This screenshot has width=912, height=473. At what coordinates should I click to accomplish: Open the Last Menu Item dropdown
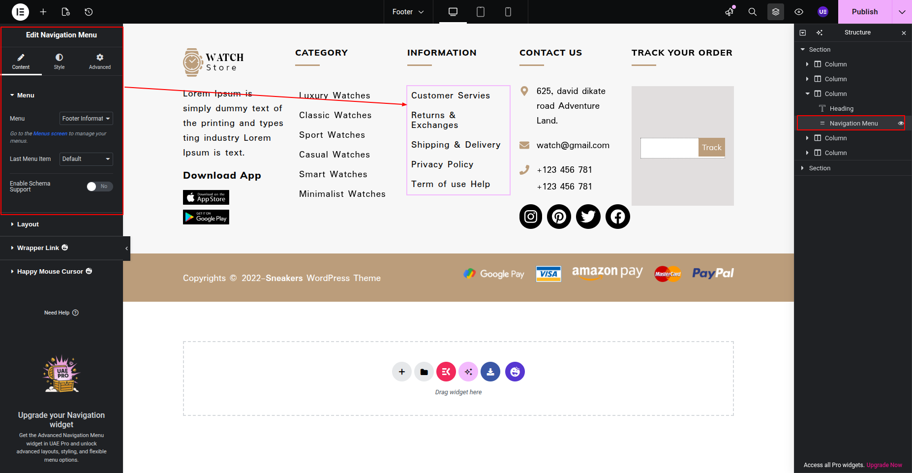[86, 159]
